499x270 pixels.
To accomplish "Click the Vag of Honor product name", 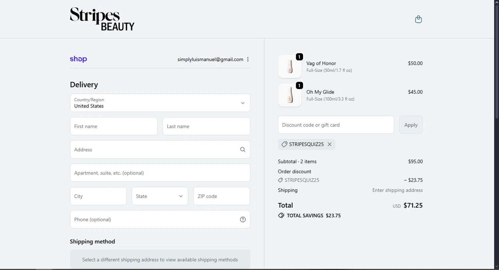I will 321,63.
